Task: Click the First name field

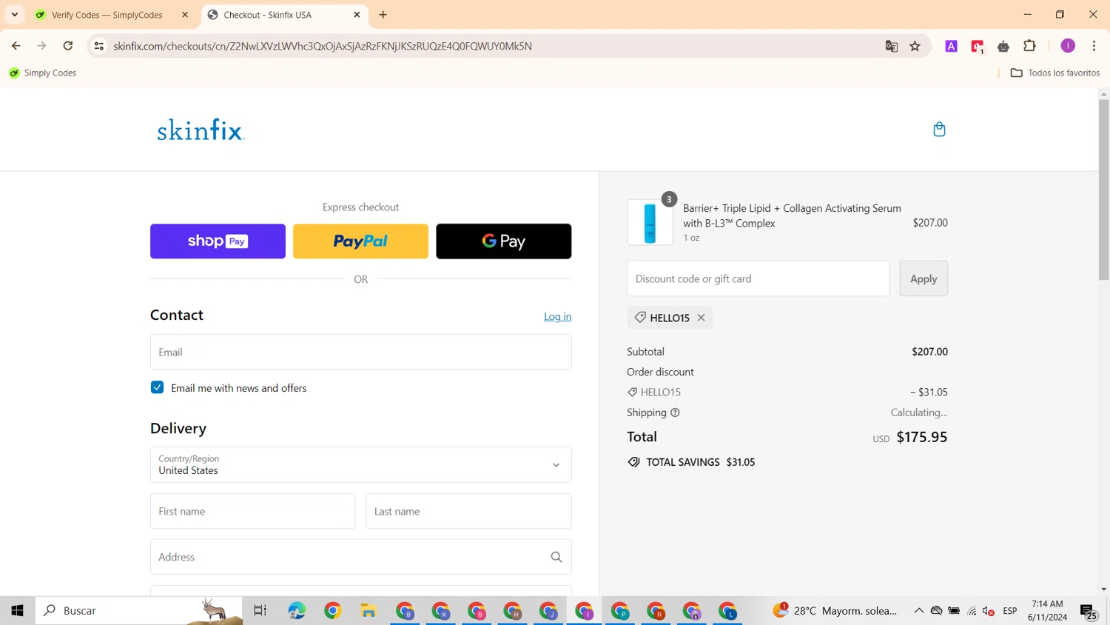Action: [x=253, y=511]
